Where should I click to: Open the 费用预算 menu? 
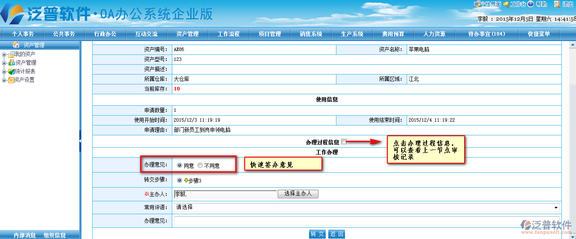[393, 34]
